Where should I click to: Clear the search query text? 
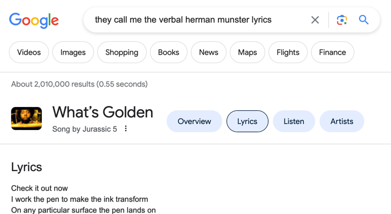pos(315,20)
